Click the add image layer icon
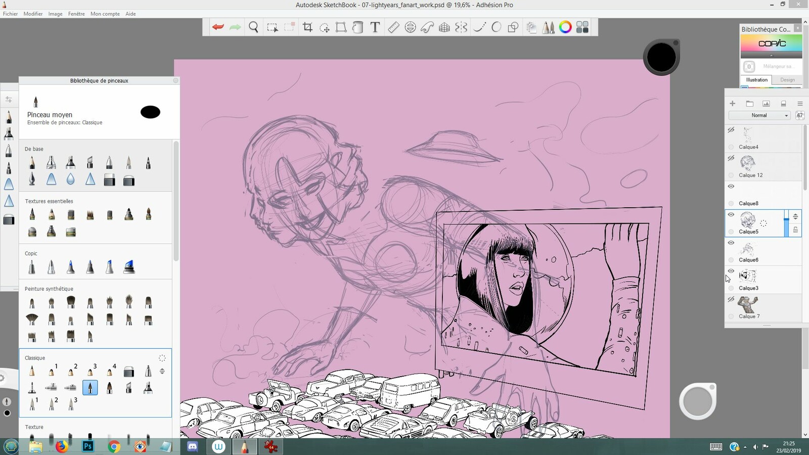The height and width of the screenshot is (455, 809). [767, 104]
